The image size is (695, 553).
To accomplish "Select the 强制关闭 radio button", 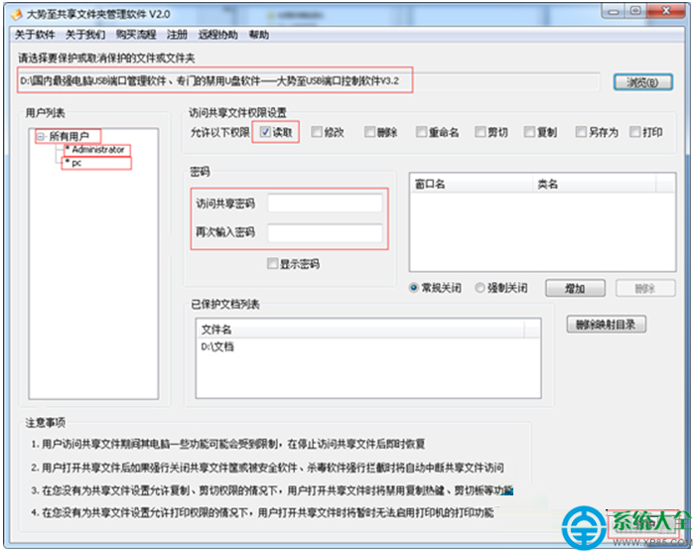I will (480, 288).
